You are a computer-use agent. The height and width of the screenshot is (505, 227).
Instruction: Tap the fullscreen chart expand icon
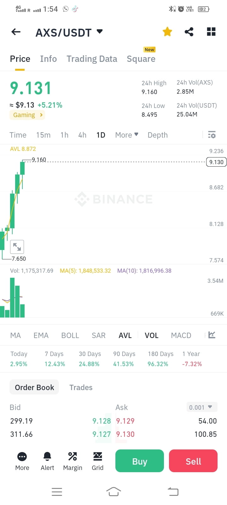pyautogui.click(x=17, y=247)
